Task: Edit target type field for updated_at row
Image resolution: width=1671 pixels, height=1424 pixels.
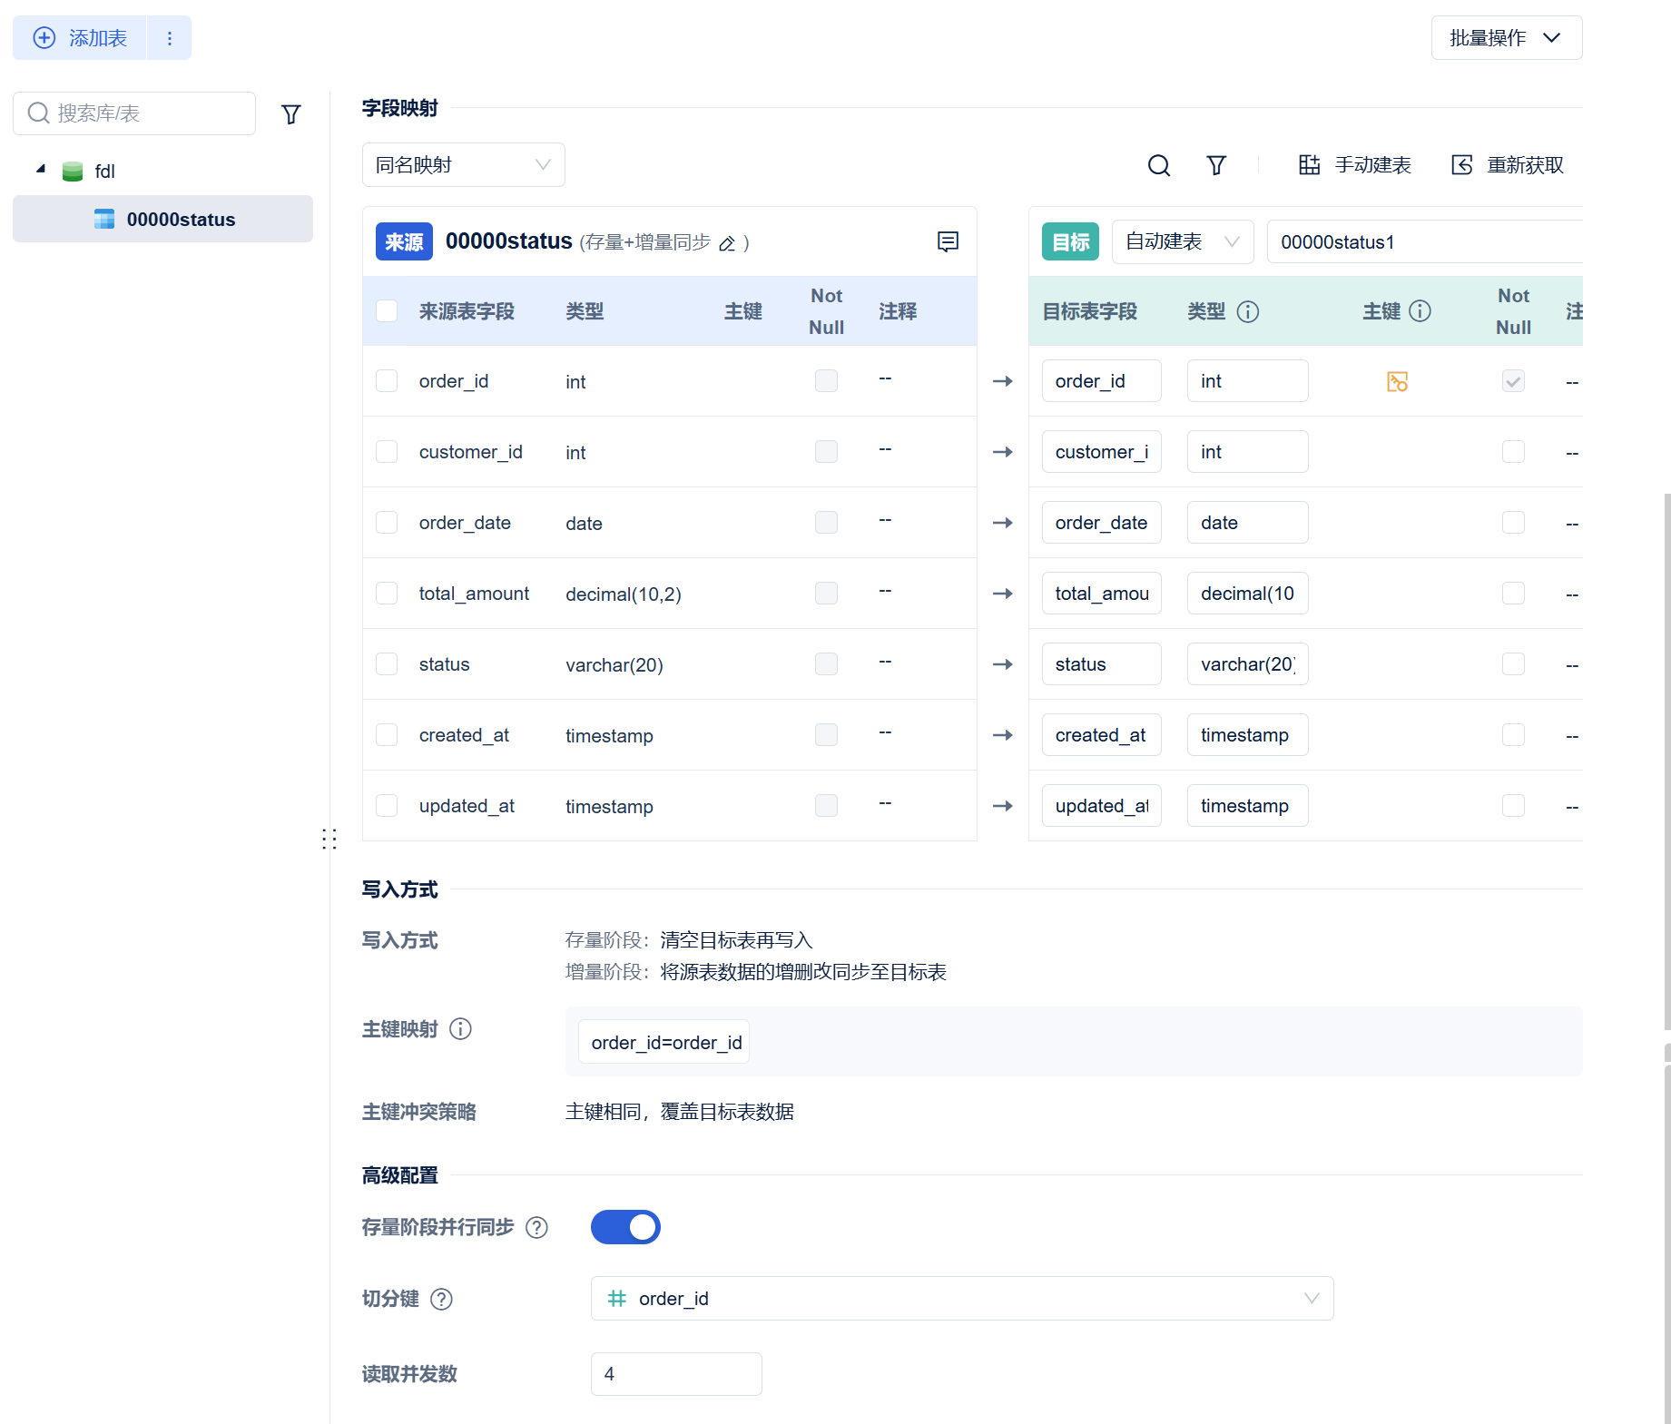Action: (x=1248, y=806)
